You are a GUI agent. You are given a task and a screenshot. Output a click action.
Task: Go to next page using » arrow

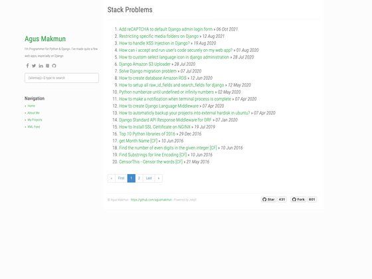coord(159,178)
